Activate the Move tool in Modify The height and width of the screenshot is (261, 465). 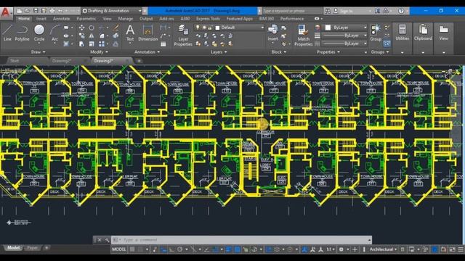click(81, 28)
